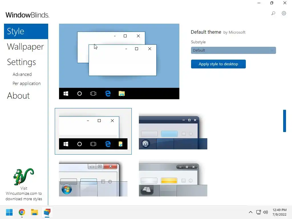Click the large Default theme preview
This screenshot has height=219, width=292.
[119, 62]
